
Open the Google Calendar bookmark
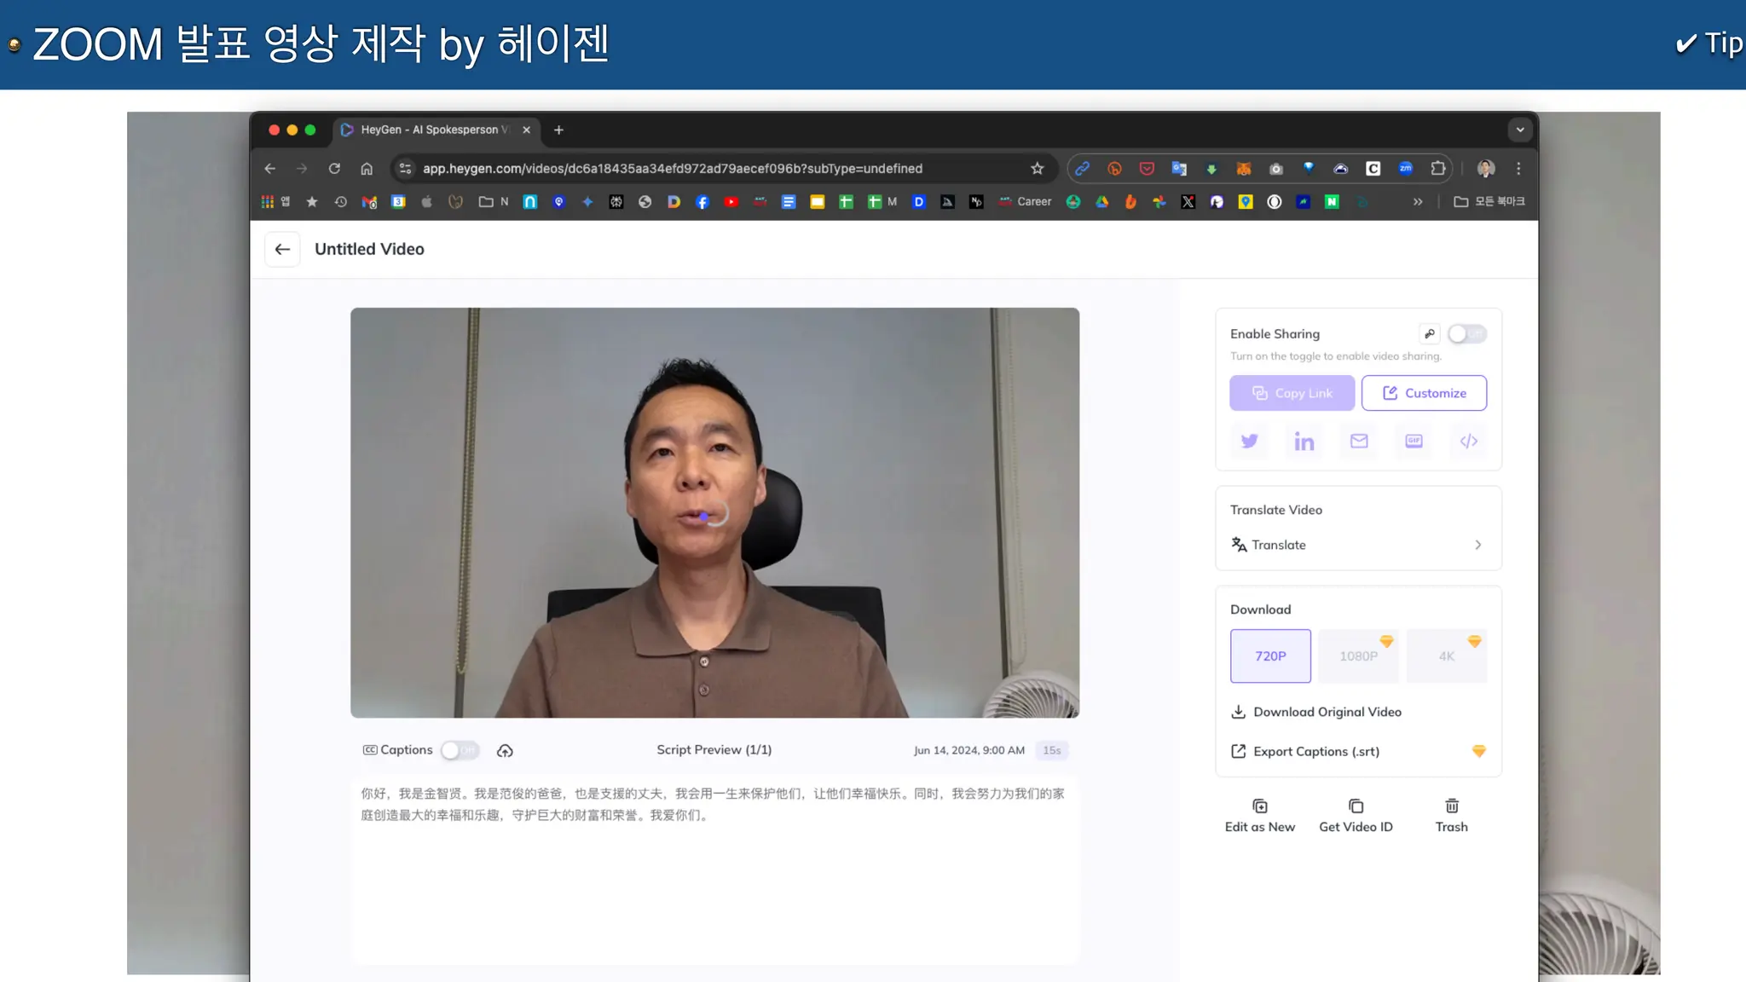click(398, 202)
